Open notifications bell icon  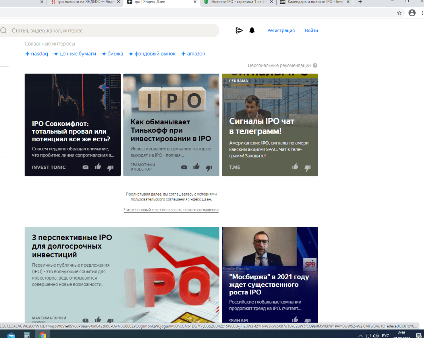(x=252, y=30)
